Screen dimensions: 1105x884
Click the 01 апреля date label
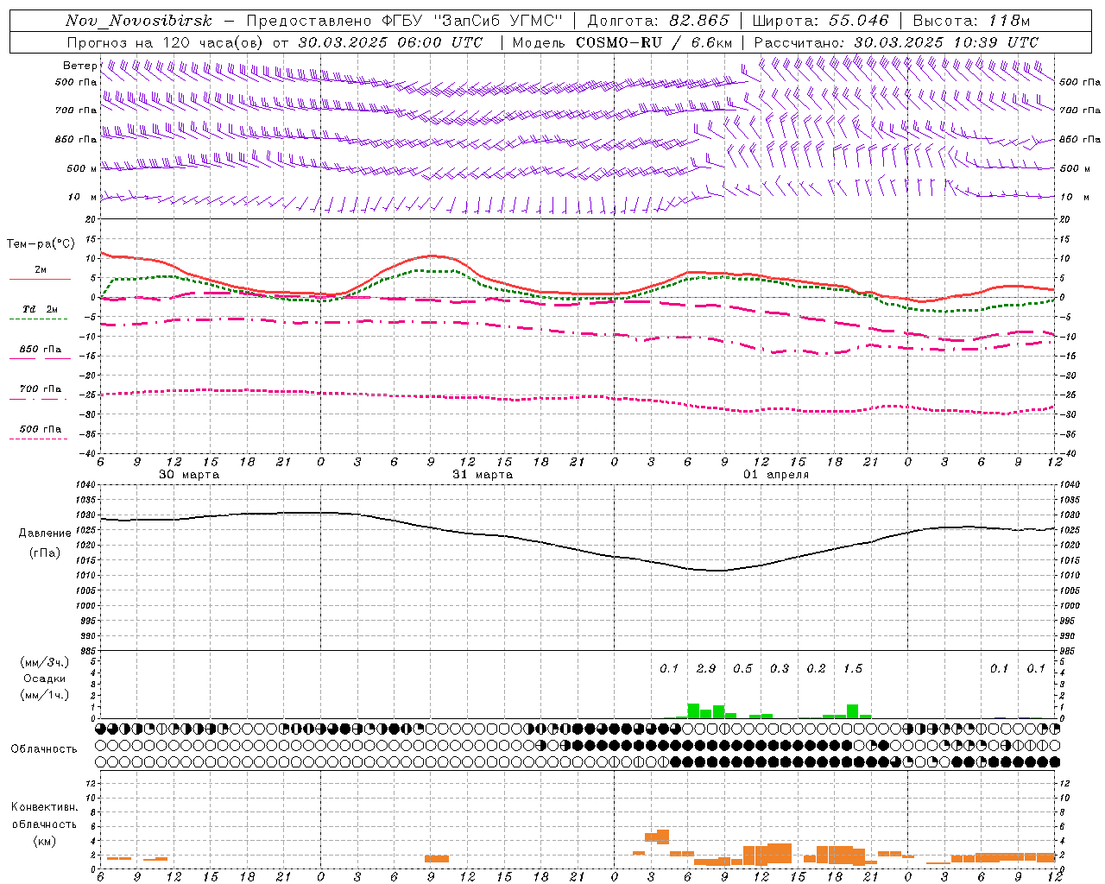(x=776, y=475)
